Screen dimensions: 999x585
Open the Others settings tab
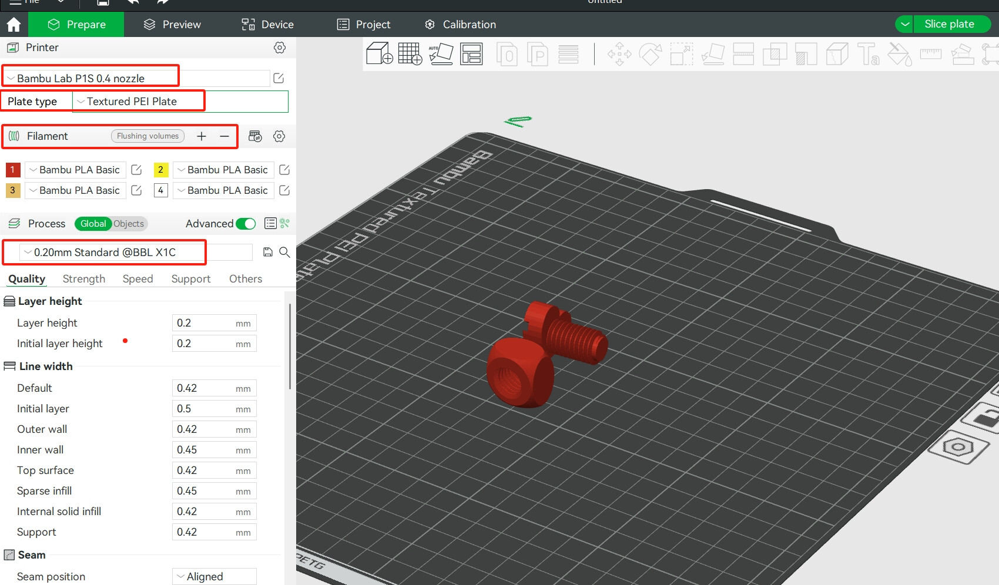246,279
